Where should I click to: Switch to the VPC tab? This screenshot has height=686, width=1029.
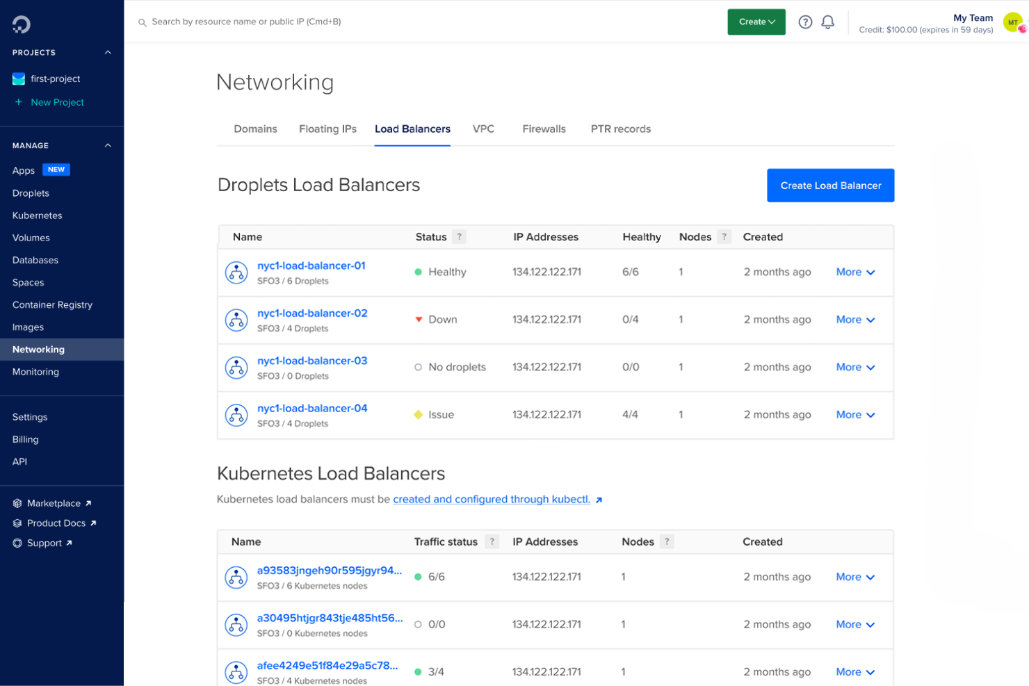[483, 129]
